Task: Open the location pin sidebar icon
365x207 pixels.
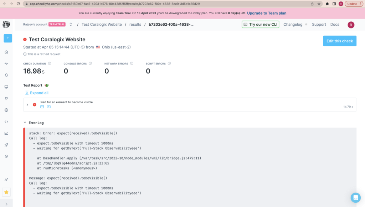Action: [x=6, y=156]
